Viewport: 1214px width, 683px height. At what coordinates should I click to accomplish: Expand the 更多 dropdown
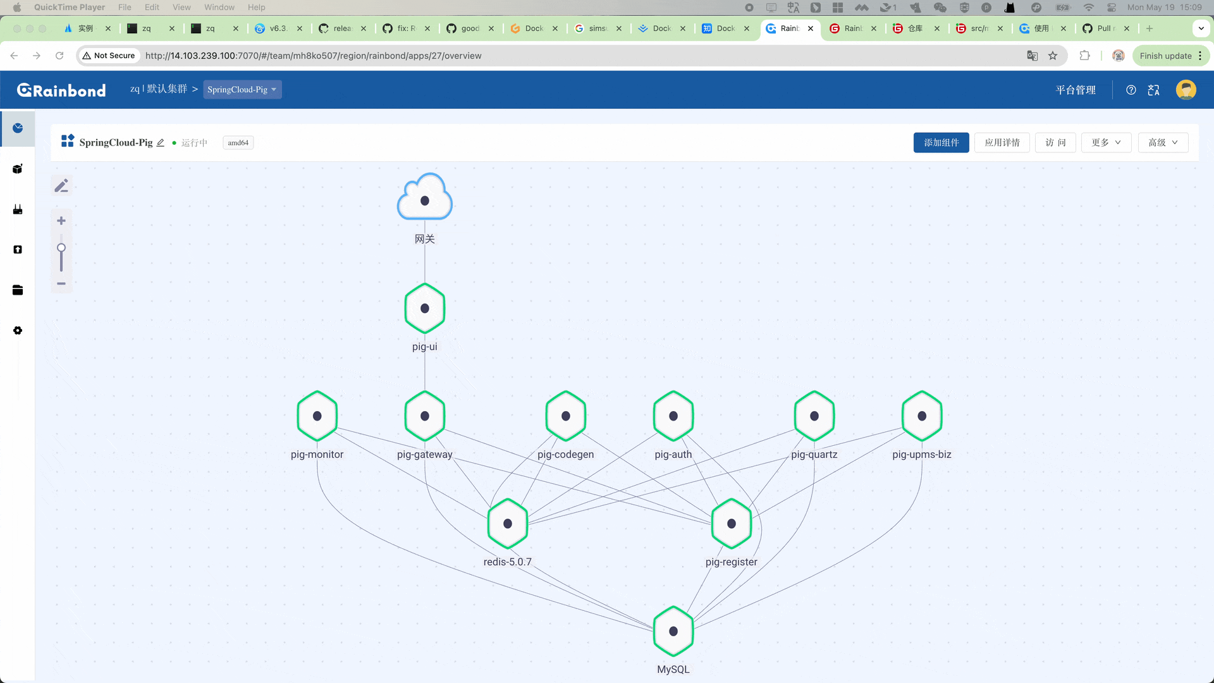point(1106,142)
